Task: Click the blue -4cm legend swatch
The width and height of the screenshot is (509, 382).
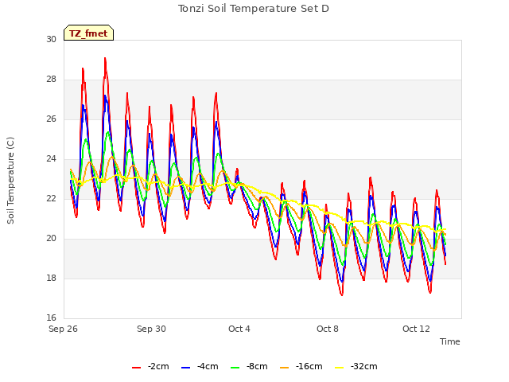Action: (x=185, y=368)
